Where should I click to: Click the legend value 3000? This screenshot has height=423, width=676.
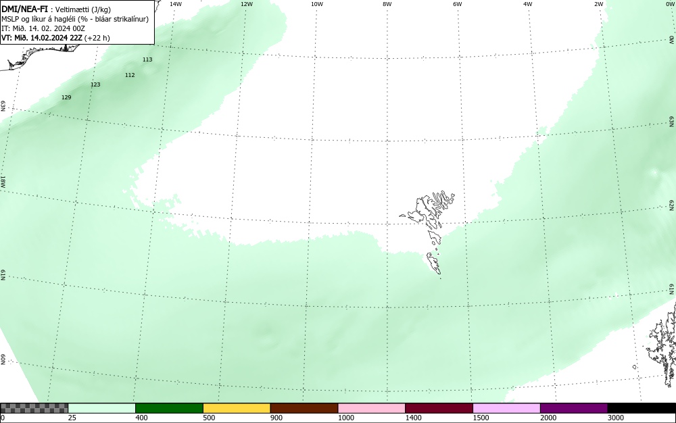(x=616, y=418)
